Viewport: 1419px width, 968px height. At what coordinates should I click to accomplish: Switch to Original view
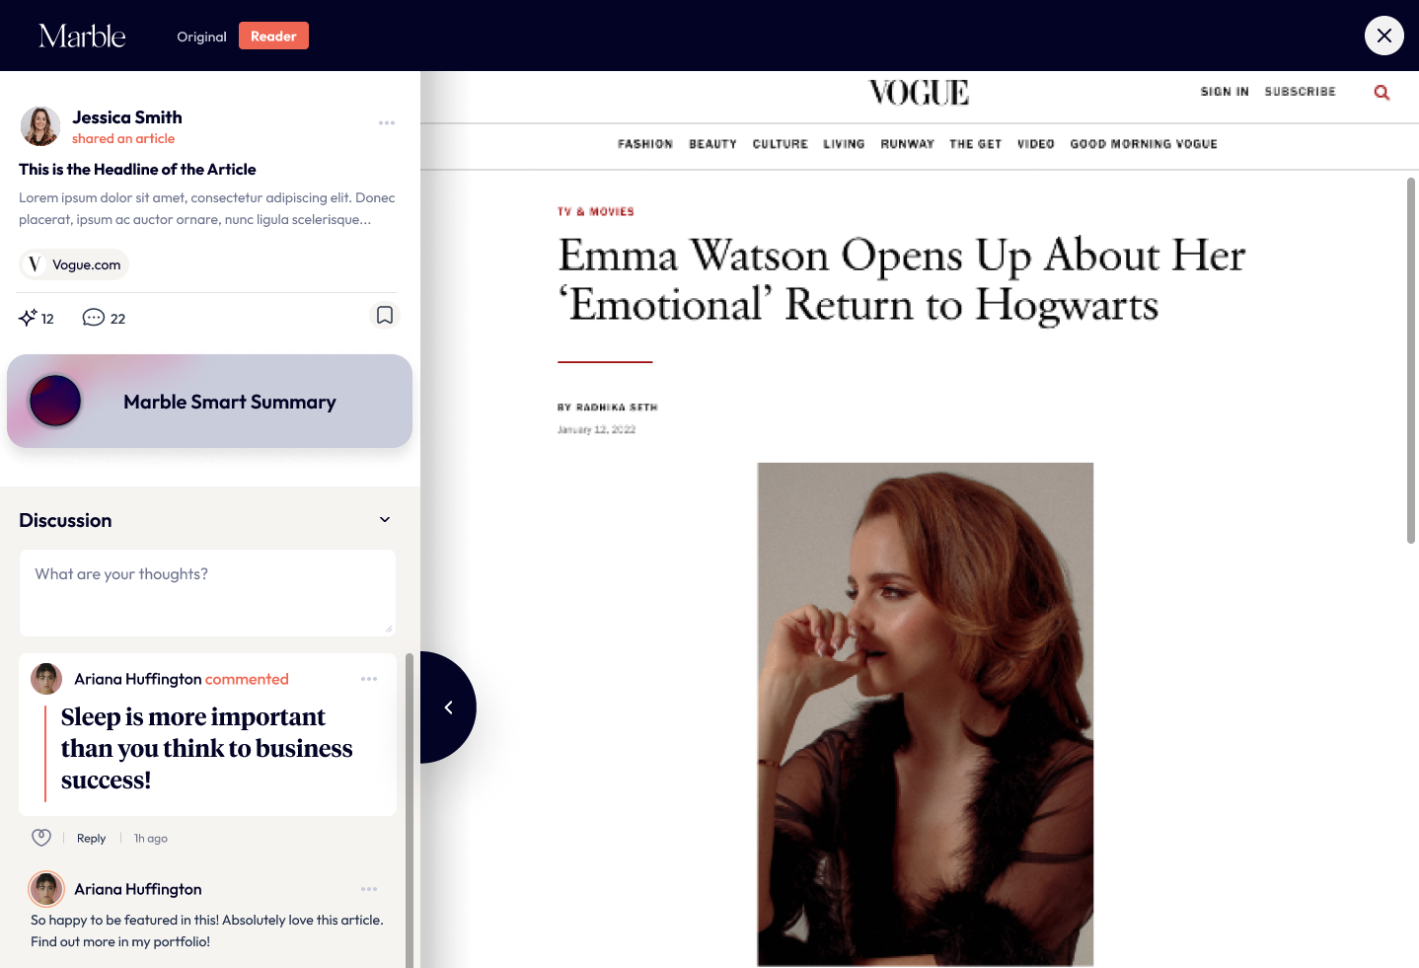click(x=201, y=37)
